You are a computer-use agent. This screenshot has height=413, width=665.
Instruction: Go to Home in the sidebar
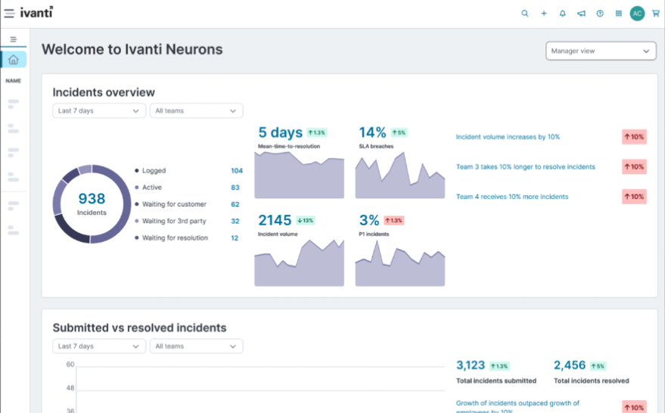click(14, 60)
